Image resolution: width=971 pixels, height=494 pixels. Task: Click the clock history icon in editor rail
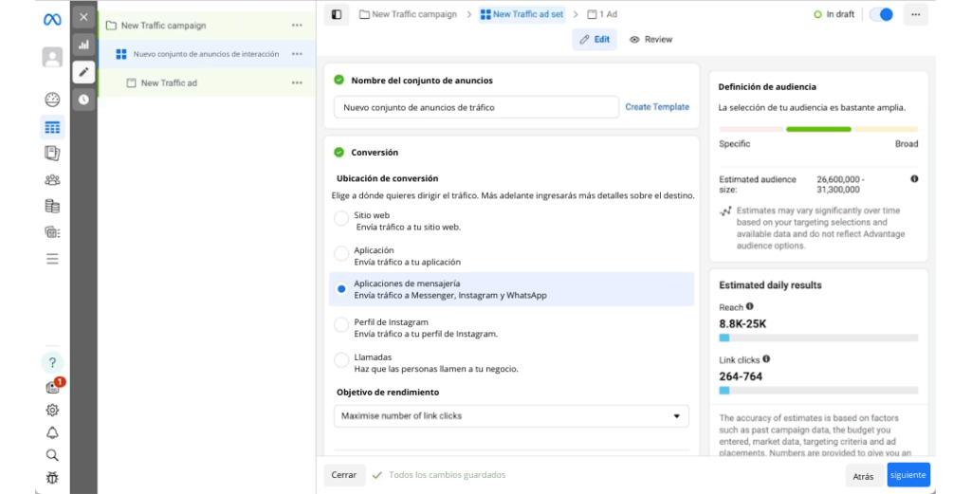(x=83, y=99)
